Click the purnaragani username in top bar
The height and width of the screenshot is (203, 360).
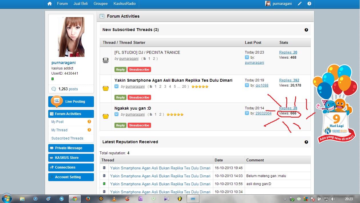[x=282, y=4]
